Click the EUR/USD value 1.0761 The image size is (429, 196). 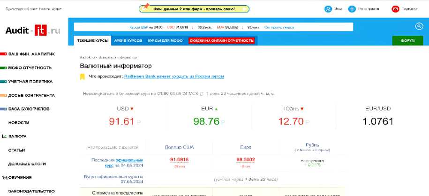(378, 121)
